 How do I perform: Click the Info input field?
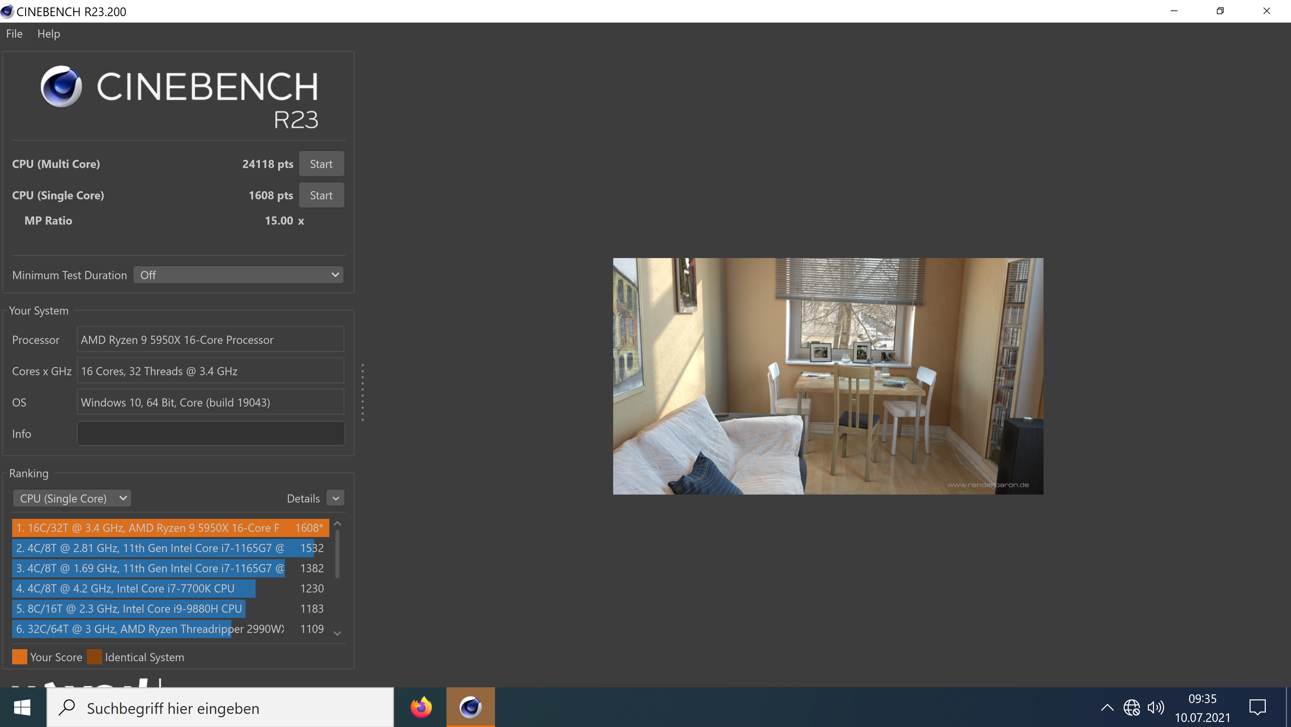210,434
